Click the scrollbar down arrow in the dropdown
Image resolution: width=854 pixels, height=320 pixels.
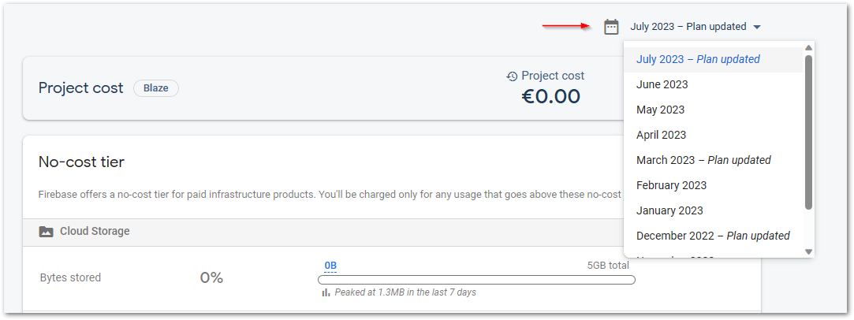coord(808,251)
